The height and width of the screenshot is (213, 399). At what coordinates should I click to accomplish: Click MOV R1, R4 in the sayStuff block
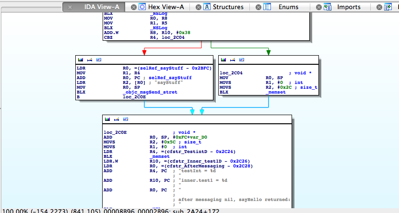[x=108, y=73]
